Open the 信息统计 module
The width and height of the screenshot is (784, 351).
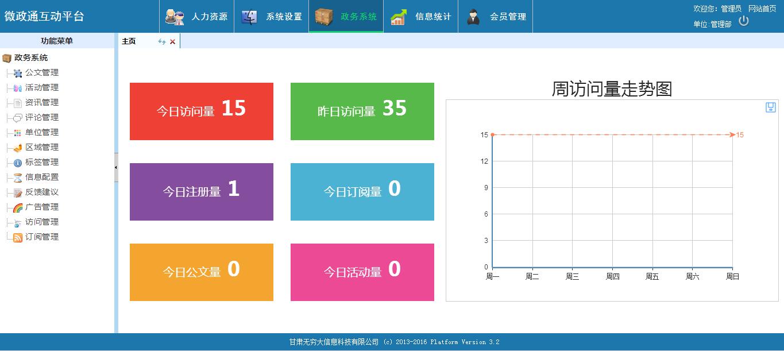(x=421, y=17)
